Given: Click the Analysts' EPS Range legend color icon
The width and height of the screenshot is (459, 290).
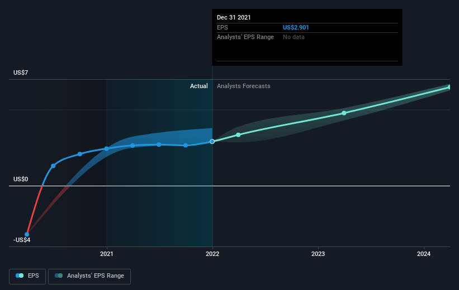Looking at the screenshot, I should pos(59,275).
